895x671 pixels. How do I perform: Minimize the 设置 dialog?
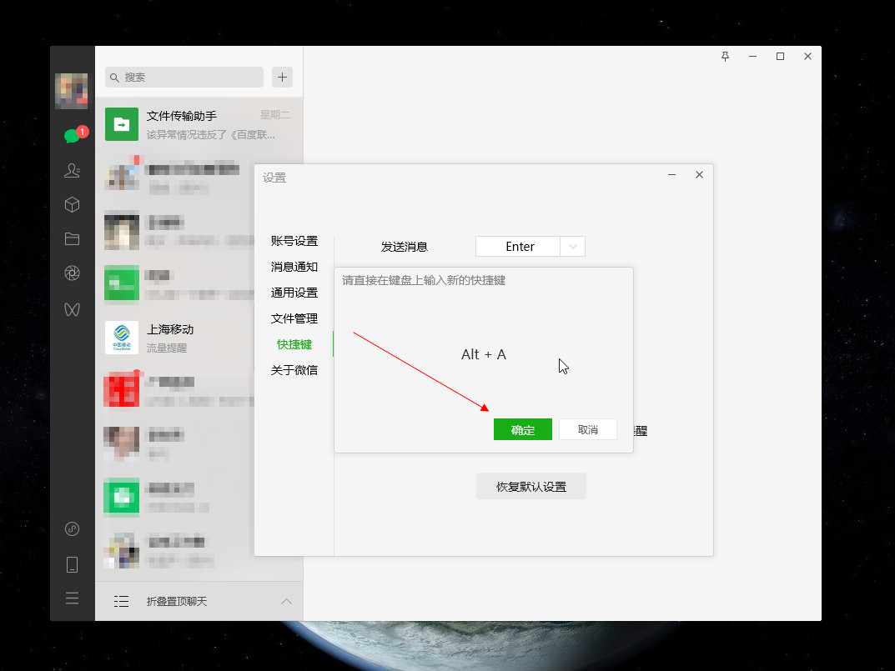point(671,174)
